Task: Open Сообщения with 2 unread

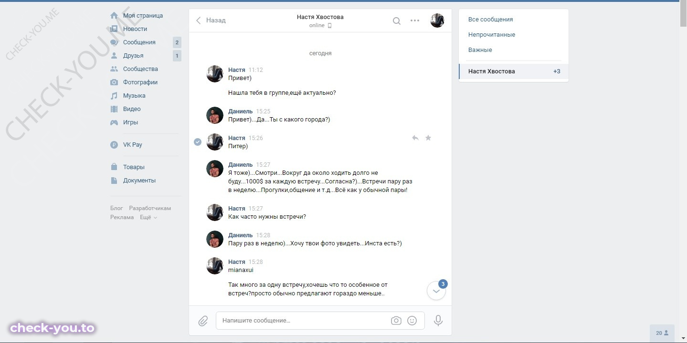Action: pos(146,42)
